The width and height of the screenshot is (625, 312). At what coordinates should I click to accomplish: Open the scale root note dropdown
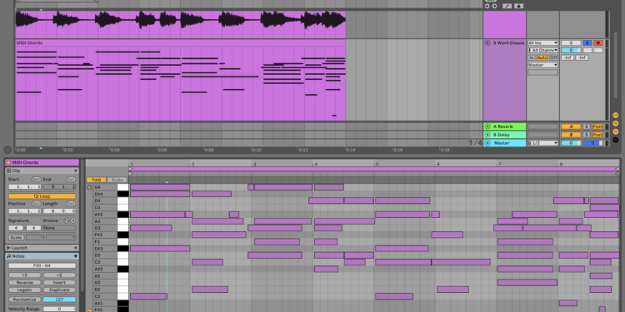35,238
